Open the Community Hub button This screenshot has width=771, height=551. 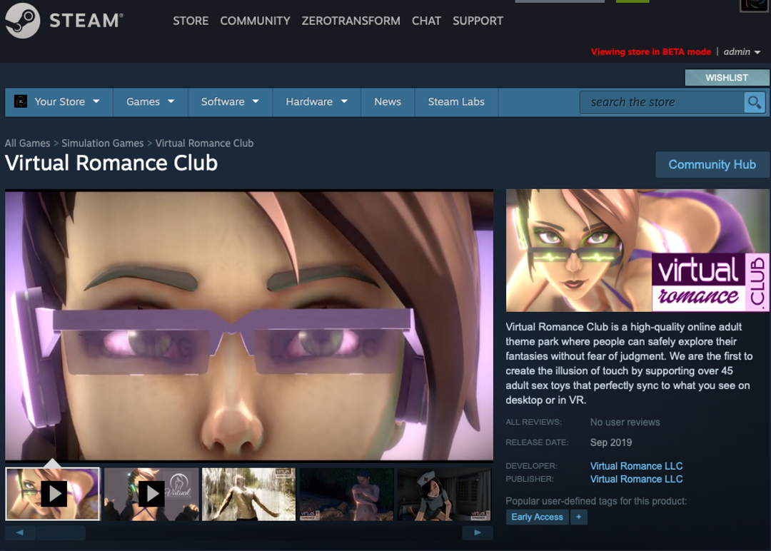(x=712, y=165)
